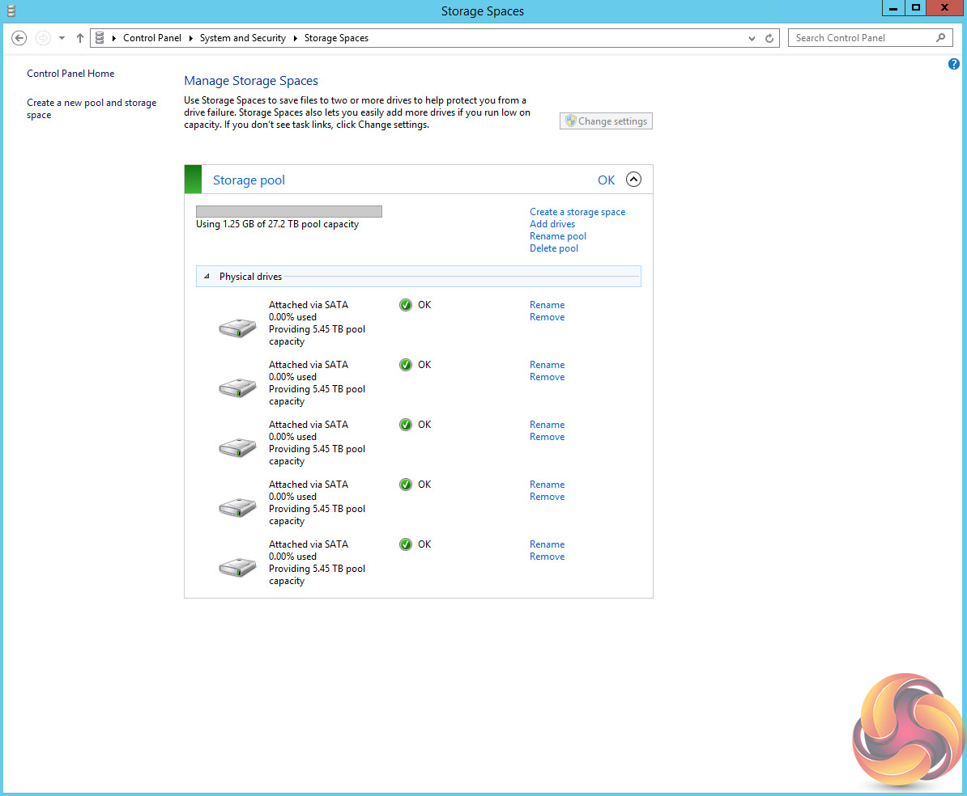Screen dimensions: 967x796
Task: Click the Add drives link
Action: [552, 224]
